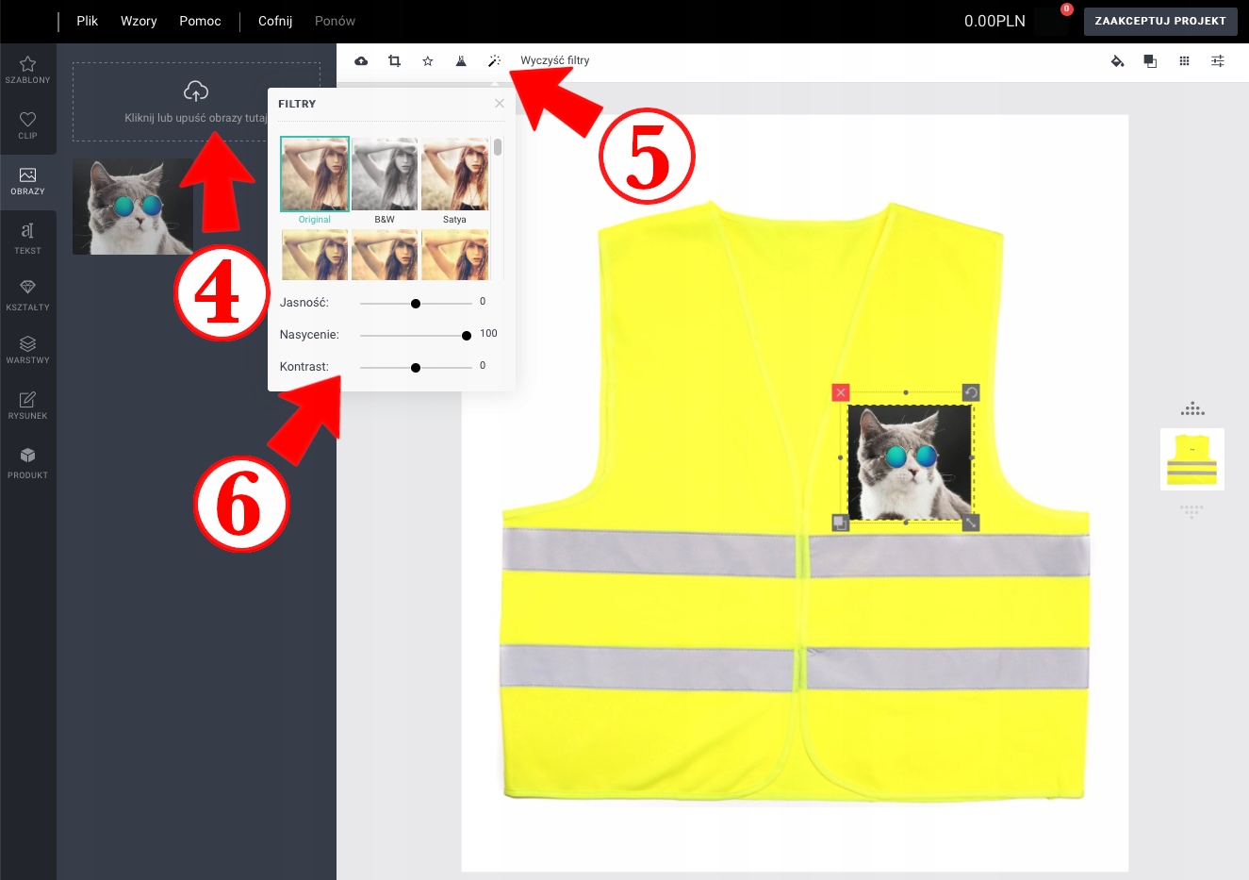This screenshot has width=1249, height=880.
Task: Click the filters list scrollbar
Action: pyautogui.click(x=498, y=148)
